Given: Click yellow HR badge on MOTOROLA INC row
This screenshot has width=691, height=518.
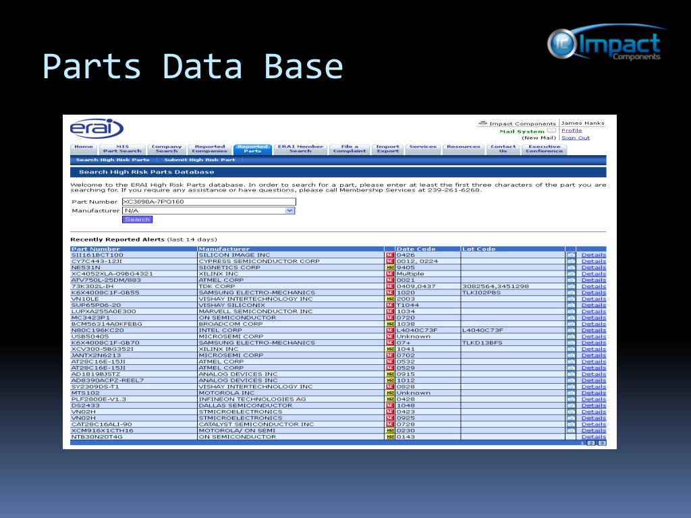Looking at the screenshot, I should [x=389, y=393].
